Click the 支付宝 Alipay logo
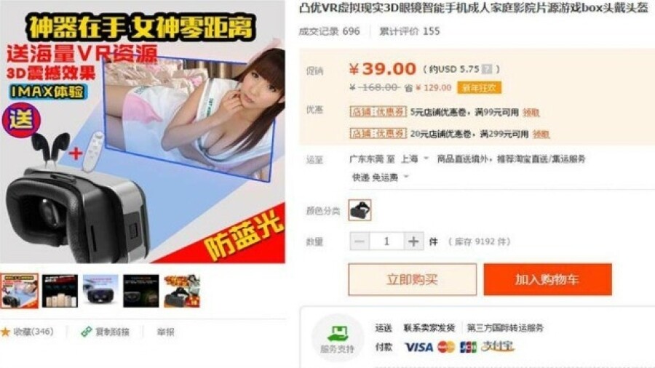 [x=497, y=346]
